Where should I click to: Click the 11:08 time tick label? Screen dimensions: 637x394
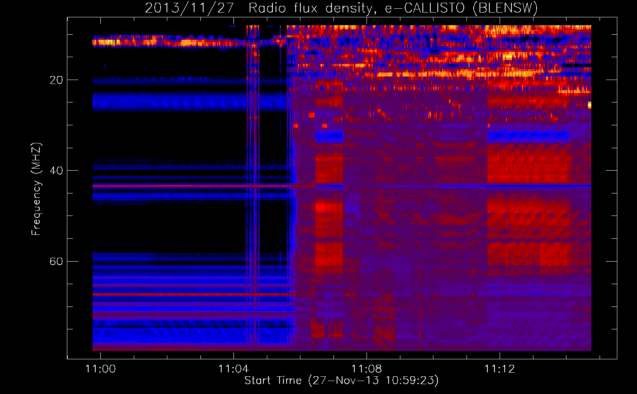[367, 369]
